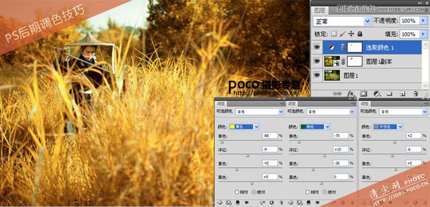Click 青色 value field showing -88

point(270,135)
